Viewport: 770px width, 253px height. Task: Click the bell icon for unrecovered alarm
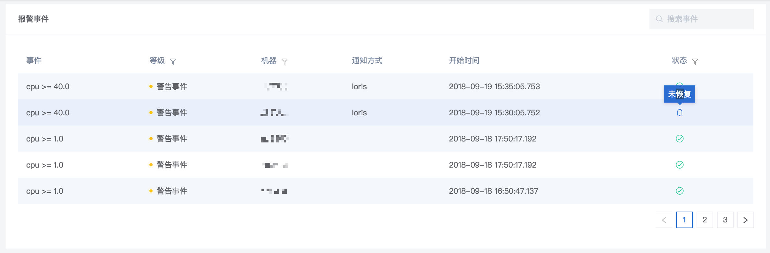point(680,113)
